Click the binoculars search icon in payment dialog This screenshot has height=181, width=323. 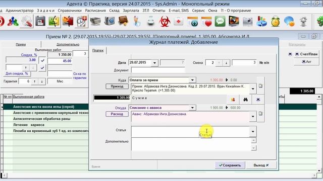pos(245,100)
